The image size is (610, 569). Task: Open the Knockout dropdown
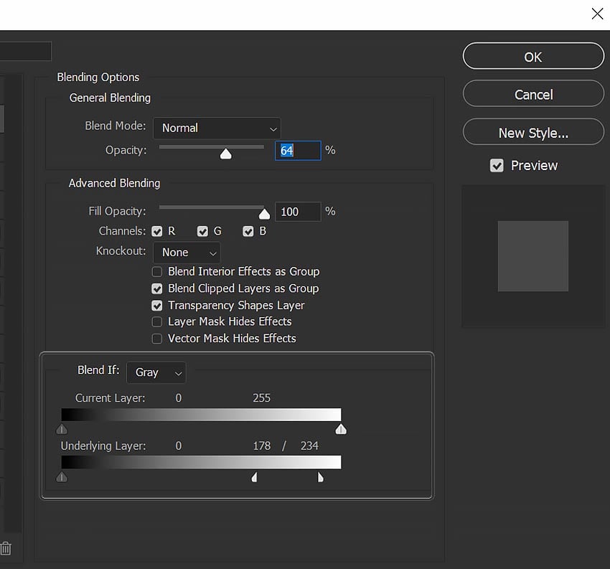click(x=187, y=253)
